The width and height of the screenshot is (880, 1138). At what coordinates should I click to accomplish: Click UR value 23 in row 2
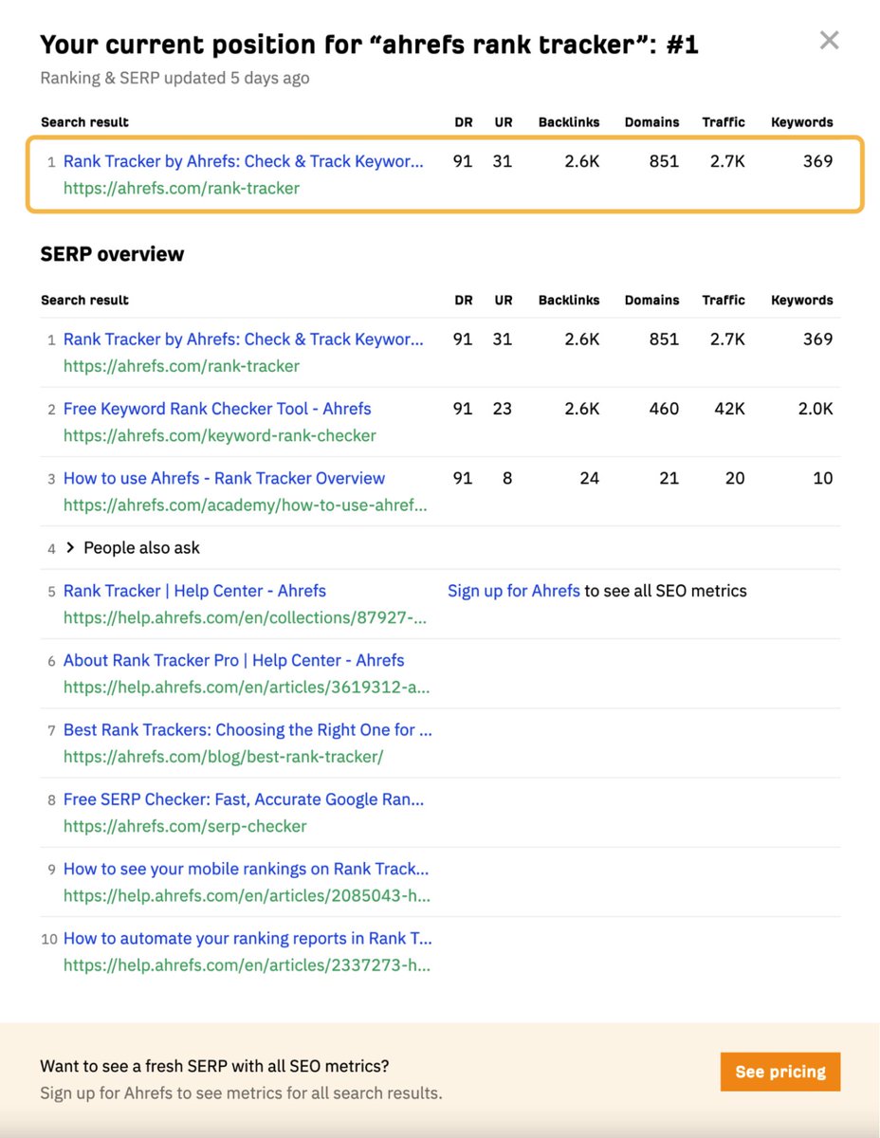tap(503, 409)
